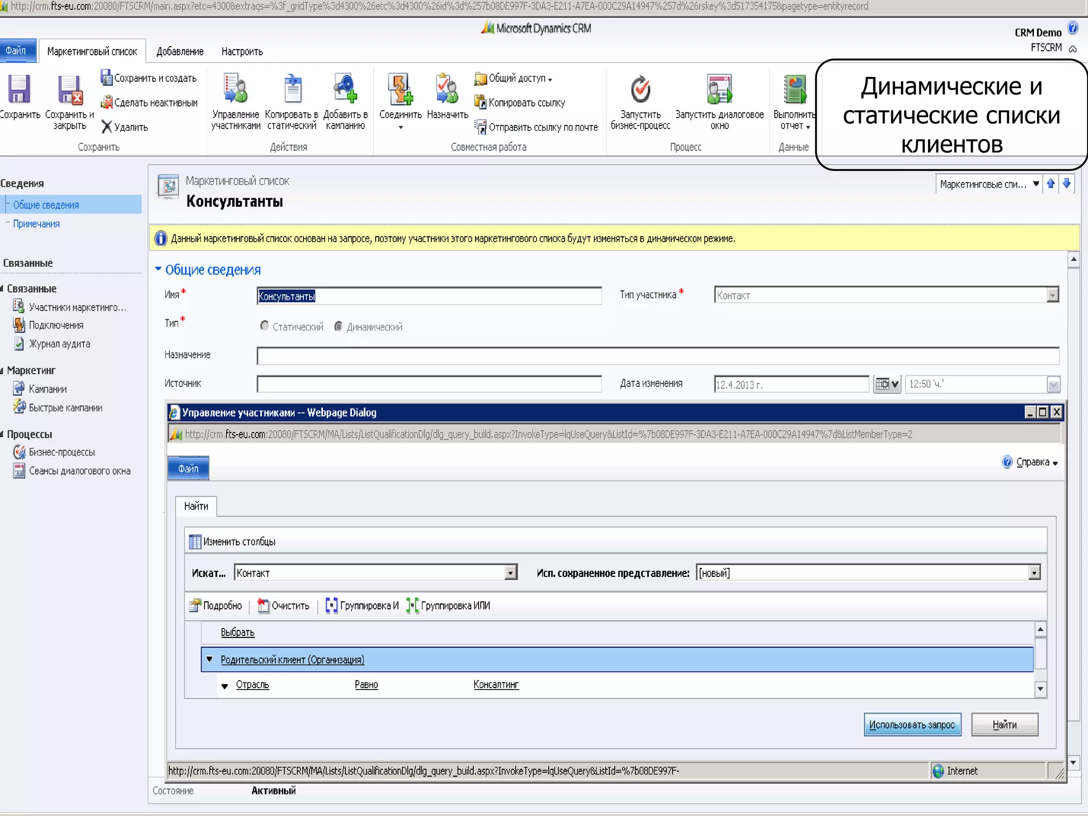This screenshot has height=816, width=1088.
Task: Click the Delete (Удалить) icon
Action: click(107, 127)
